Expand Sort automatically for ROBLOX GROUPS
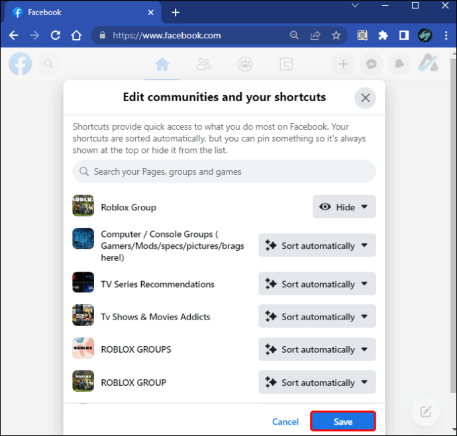Screen dimensions: 457x436 tap(317, 349)
